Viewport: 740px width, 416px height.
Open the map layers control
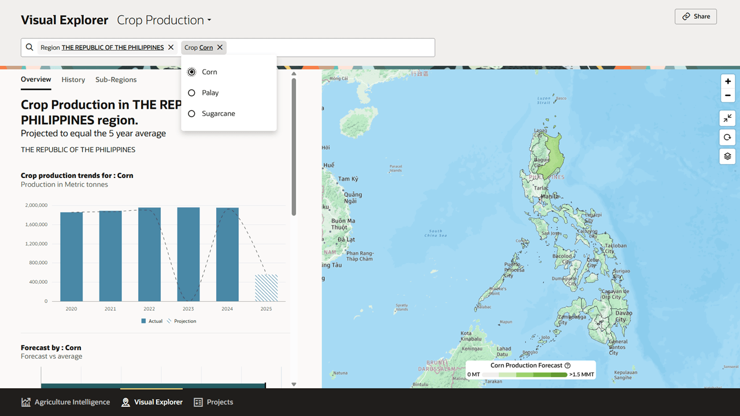[727, 156]
